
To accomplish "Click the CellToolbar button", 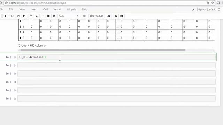I will [x=97, y=16].
